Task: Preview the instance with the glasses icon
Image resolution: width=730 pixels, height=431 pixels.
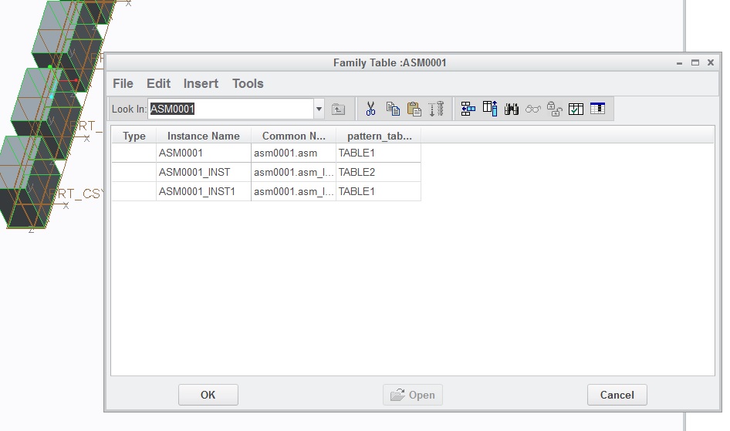Action: click(532, 109)
